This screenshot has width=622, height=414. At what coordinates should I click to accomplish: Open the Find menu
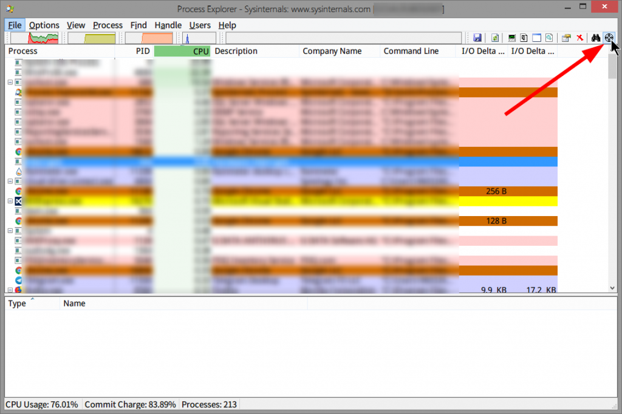coord(138,25)
